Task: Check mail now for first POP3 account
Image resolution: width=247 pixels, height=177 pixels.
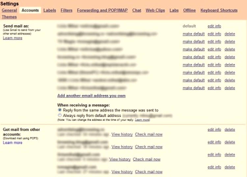Action: pos(149,134)
